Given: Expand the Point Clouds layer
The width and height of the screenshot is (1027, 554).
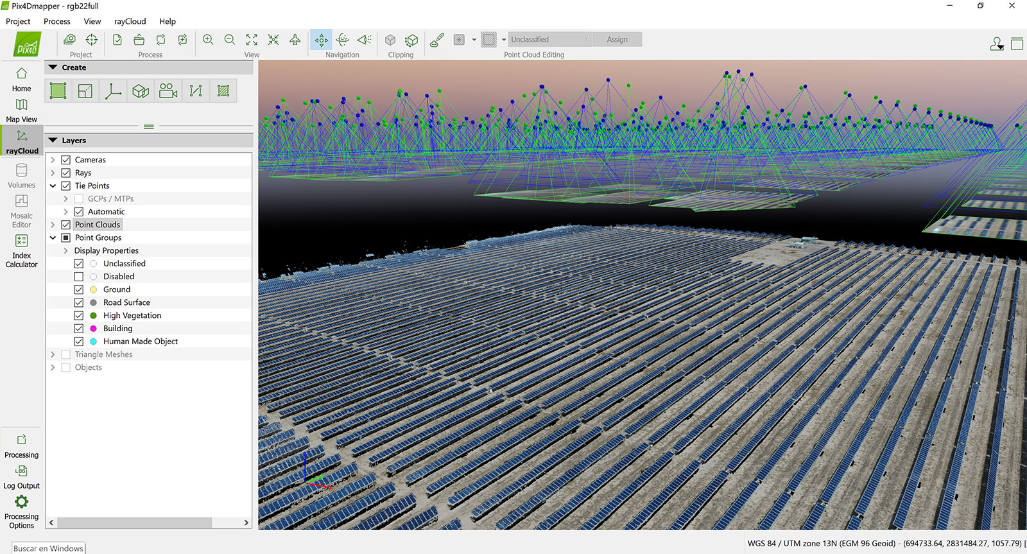Looking at the screenshot, I should [53, 225].
